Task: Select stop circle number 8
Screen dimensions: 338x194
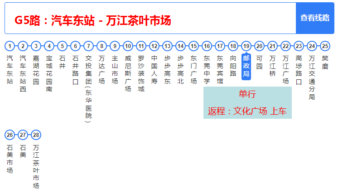Action: (x=102, y=46)
